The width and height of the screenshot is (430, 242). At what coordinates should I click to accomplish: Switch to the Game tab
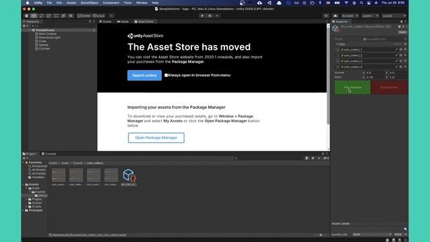click(x=123, y=22)
